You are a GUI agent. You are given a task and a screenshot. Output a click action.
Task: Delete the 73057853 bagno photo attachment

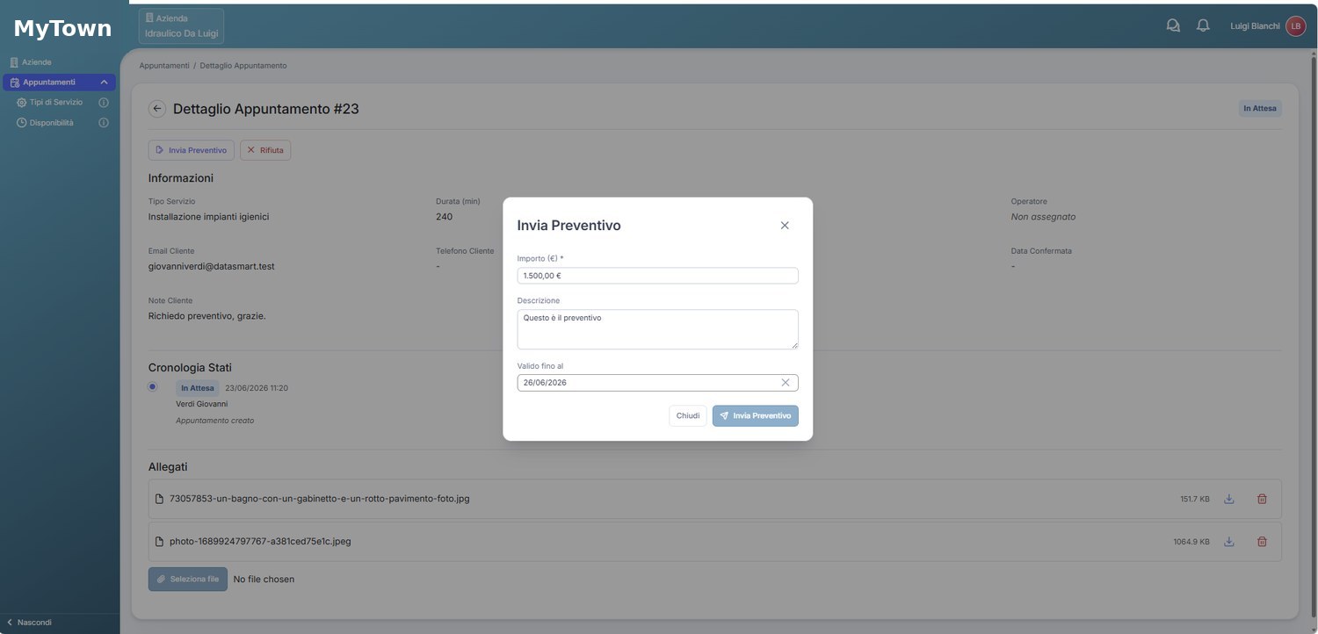tap(1262, 499)
